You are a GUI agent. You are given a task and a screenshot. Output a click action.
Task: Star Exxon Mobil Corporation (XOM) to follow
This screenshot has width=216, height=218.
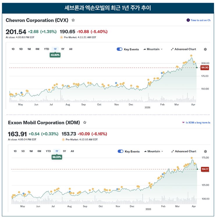coord(85,123)
